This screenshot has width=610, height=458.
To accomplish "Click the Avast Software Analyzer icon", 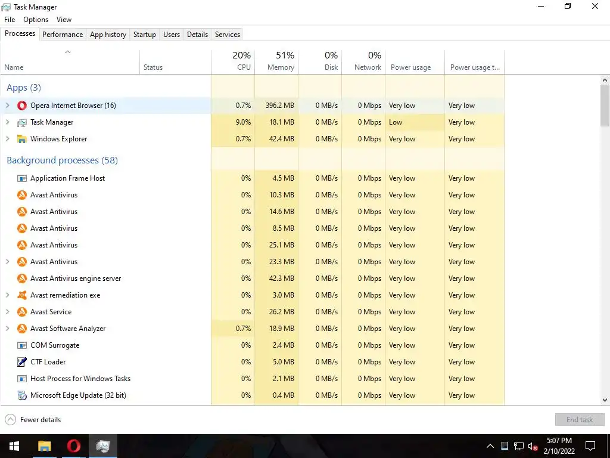I will click(22, 329).
